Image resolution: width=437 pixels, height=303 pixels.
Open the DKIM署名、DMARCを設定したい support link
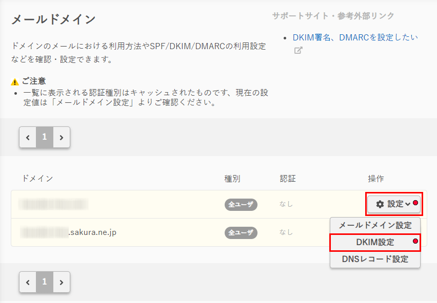point(355,37)
